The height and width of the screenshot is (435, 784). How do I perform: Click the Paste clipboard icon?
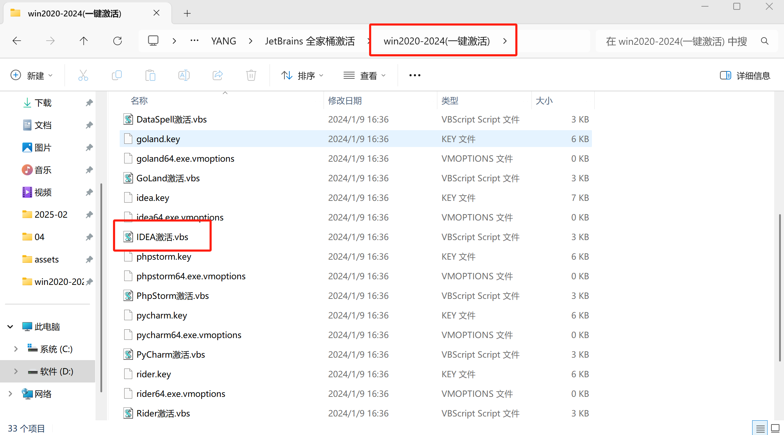coord(150,75)
